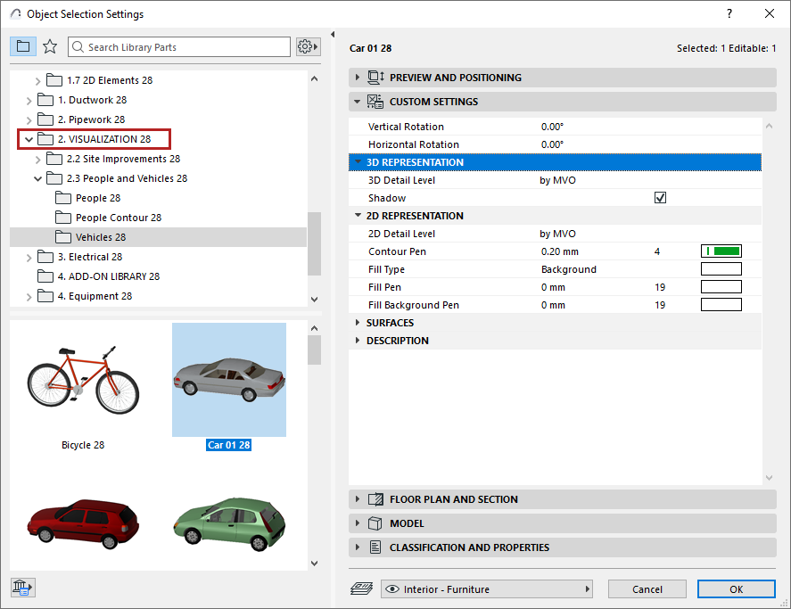
Task: Click the folder view icon
Action: pos(23,46)
